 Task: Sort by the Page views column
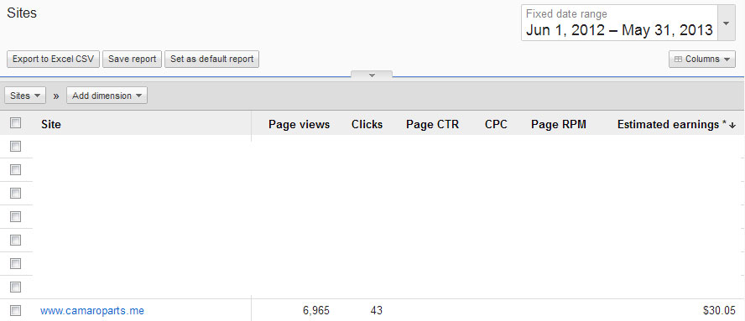[299, 124]
